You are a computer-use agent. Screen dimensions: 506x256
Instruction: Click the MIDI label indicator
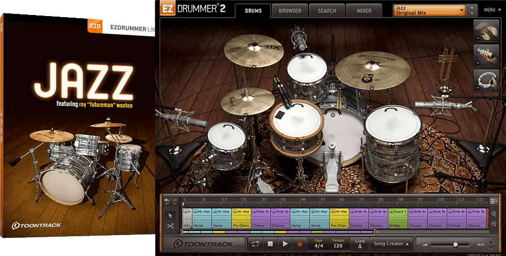[x=481, y=245]
